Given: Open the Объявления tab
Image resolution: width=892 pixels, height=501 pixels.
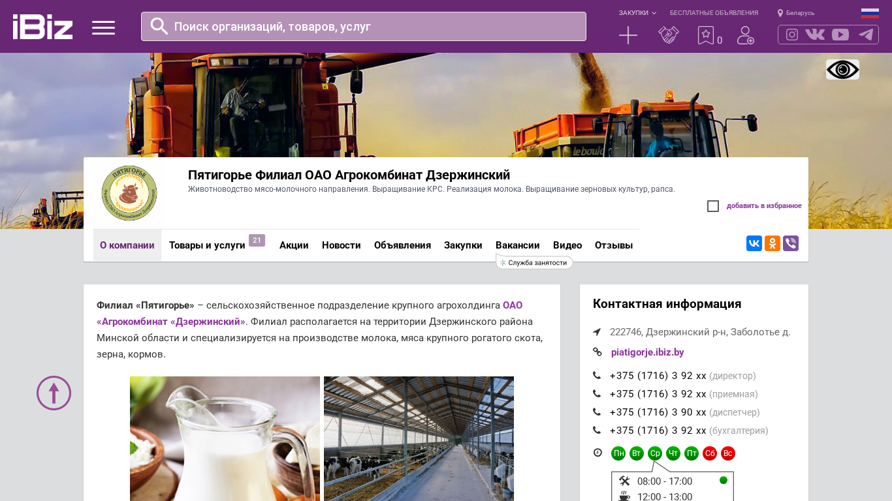Looking at the screenshot, I should [402, 245].
